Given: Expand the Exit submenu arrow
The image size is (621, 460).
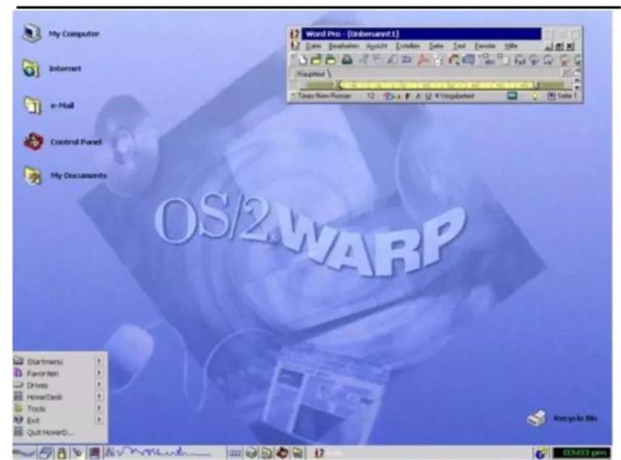Looking at the screenshot, I should [x=99, y=420].
